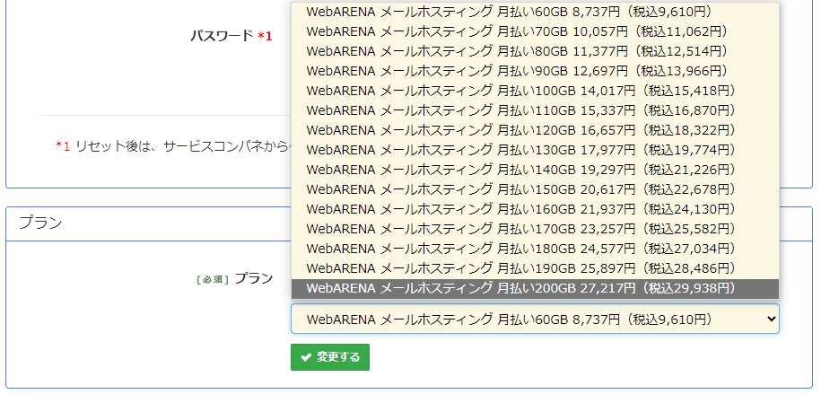Select the 月払い140GB 19,297円 plan option

535,170
